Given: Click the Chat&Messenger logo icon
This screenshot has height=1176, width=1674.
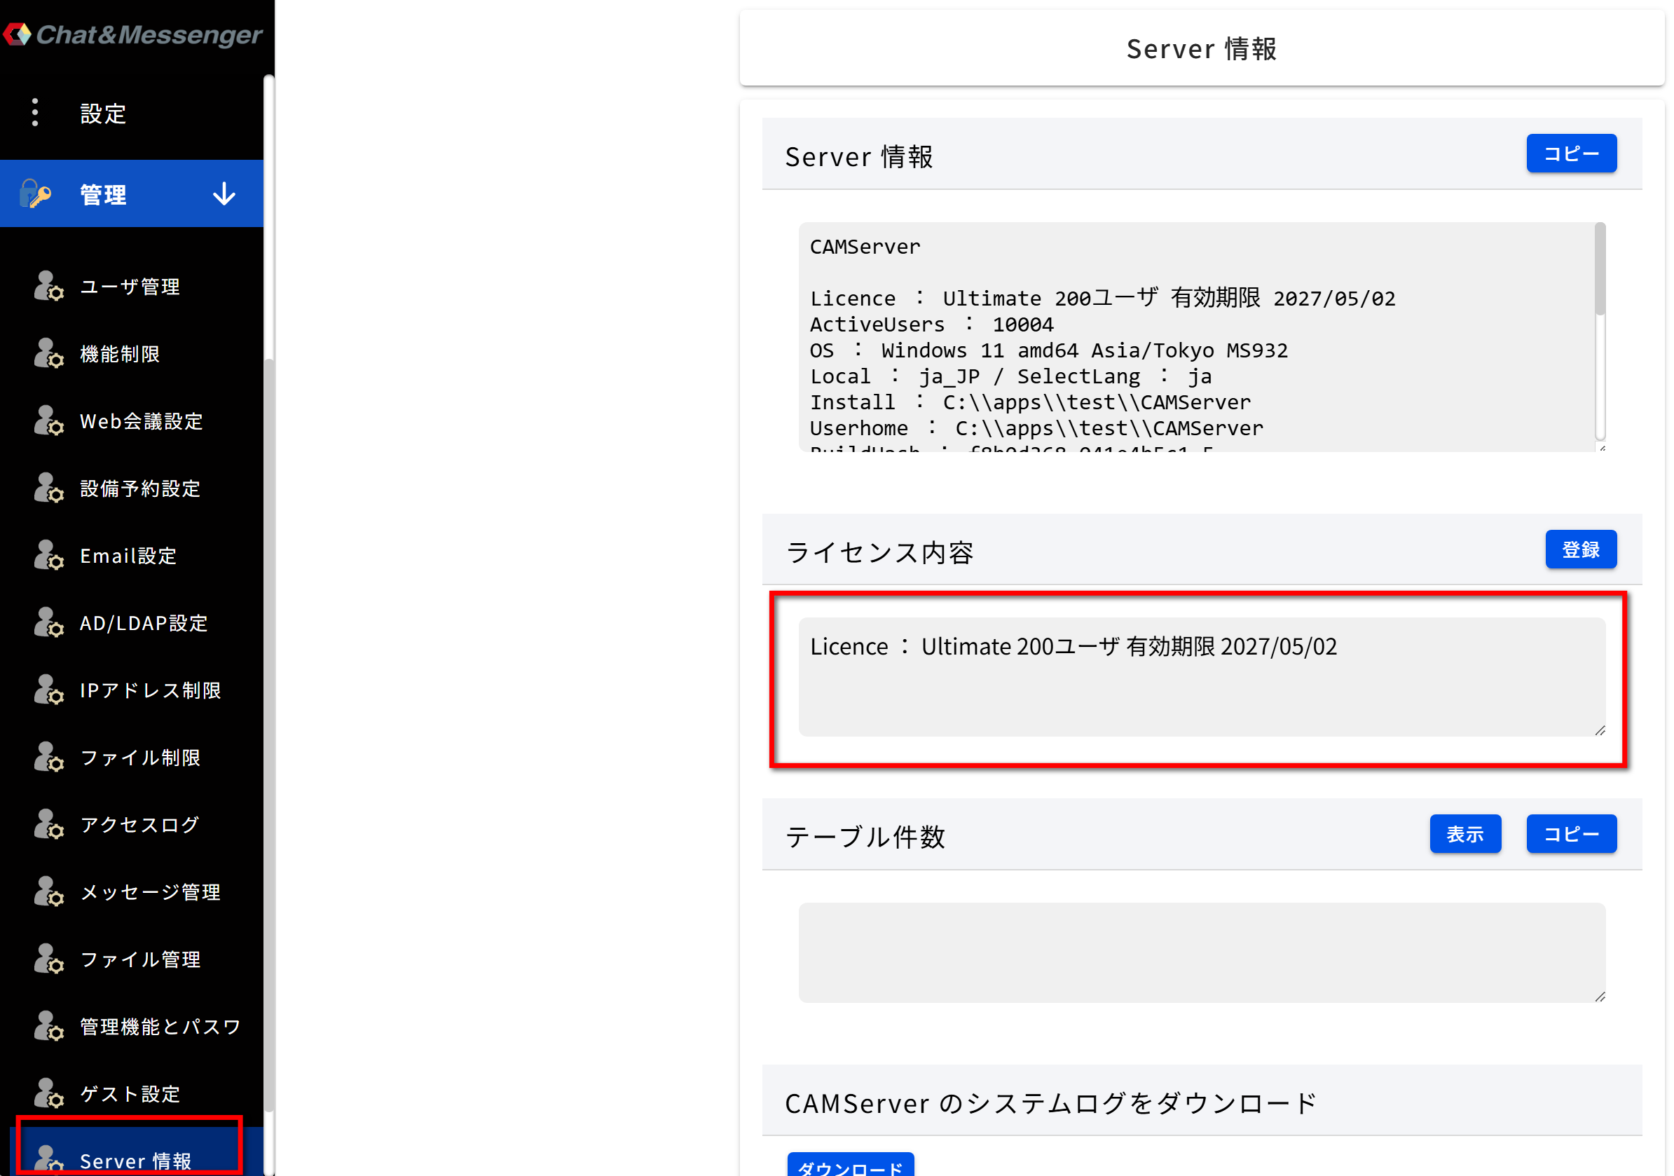Looking at the screenshot, I should (17, 34).
